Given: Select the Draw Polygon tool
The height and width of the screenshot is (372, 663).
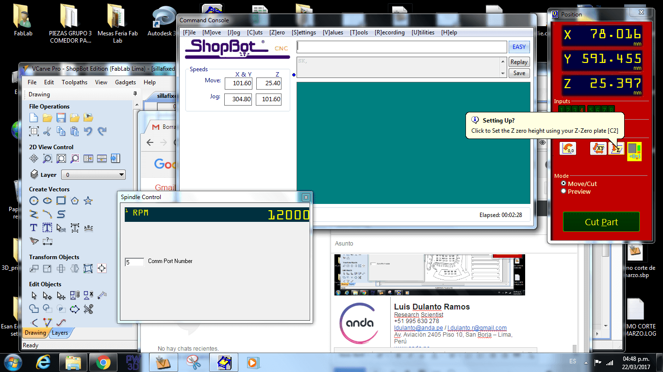Looking at the screenshot, I should (74, 201).
